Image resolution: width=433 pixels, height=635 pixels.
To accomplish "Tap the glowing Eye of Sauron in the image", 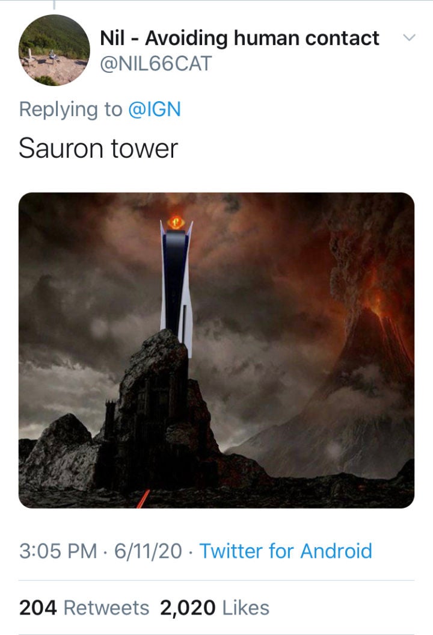I will coord(176,222).
